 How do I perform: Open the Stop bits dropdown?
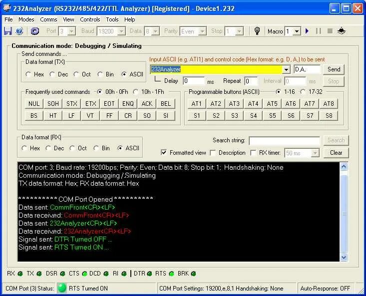point(240,31)
